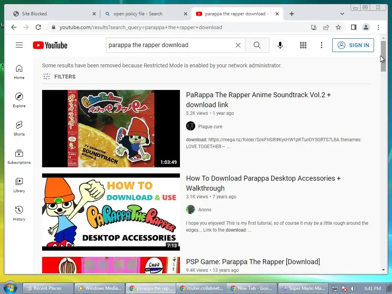This screenshot has height=294, width=392.
Task: Expand the FILTERS options
Action: (59, 77)
